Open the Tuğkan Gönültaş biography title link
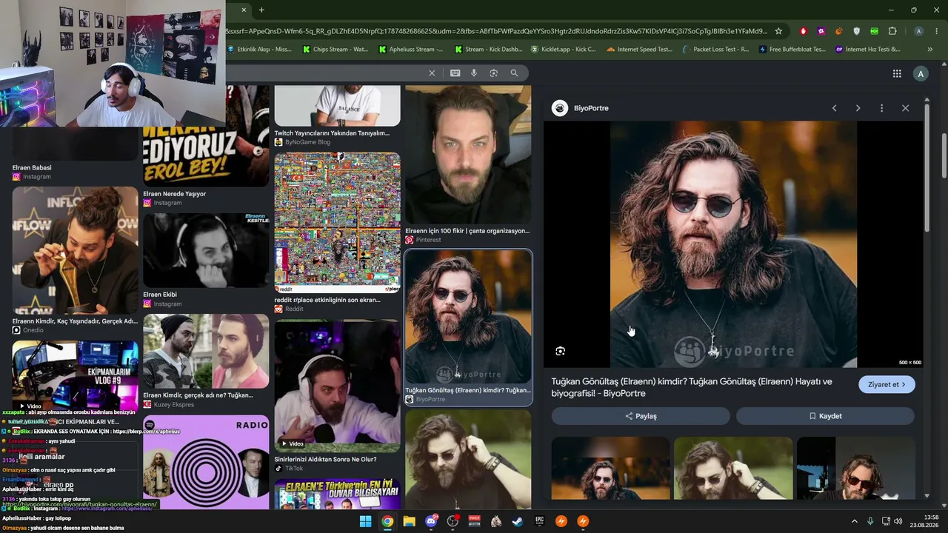Image resolution: width=948 pixels, height=533 pixels. tap(692, 387)
